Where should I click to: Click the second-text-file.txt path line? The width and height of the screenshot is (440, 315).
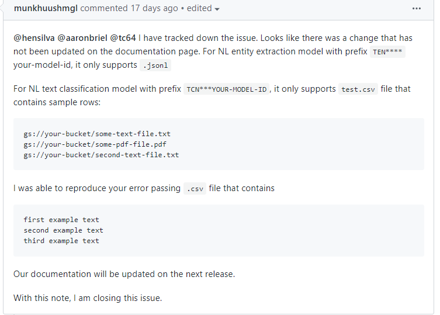click(101, 155)
